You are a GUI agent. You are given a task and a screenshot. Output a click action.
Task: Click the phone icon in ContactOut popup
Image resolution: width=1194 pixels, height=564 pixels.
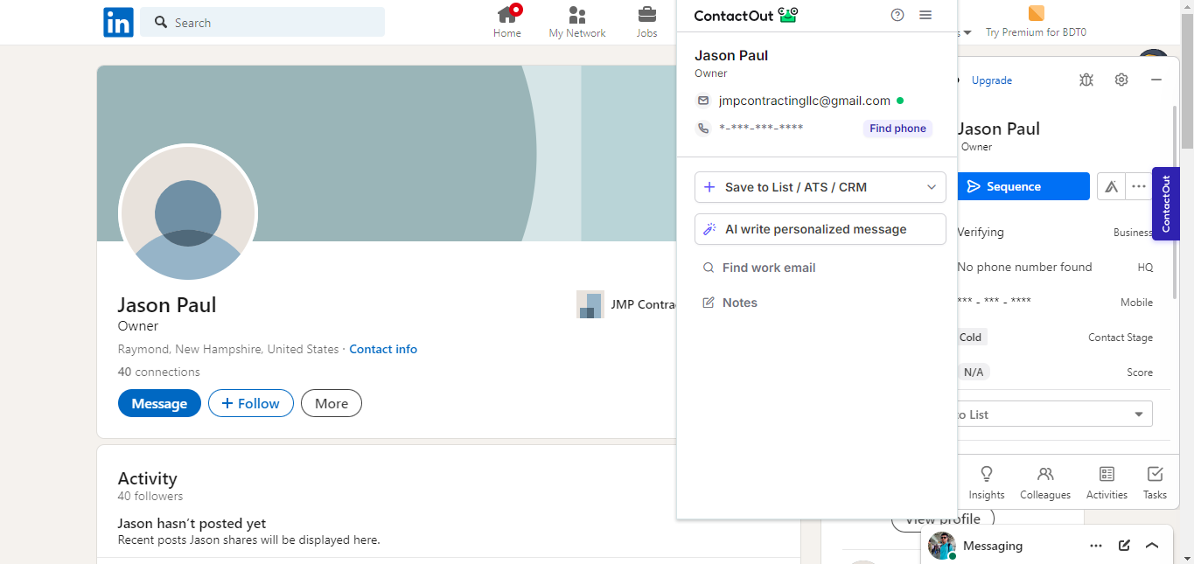[703, 129]
